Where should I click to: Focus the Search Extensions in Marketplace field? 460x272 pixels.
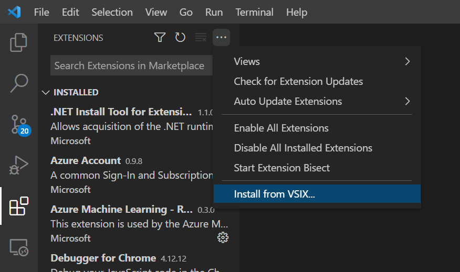click(131, 66)
